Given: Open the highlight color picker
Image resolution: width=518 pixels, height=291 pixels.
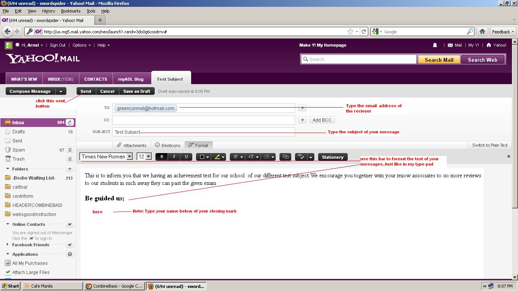Looking at the screenshot, I should [x=219, y=157].
